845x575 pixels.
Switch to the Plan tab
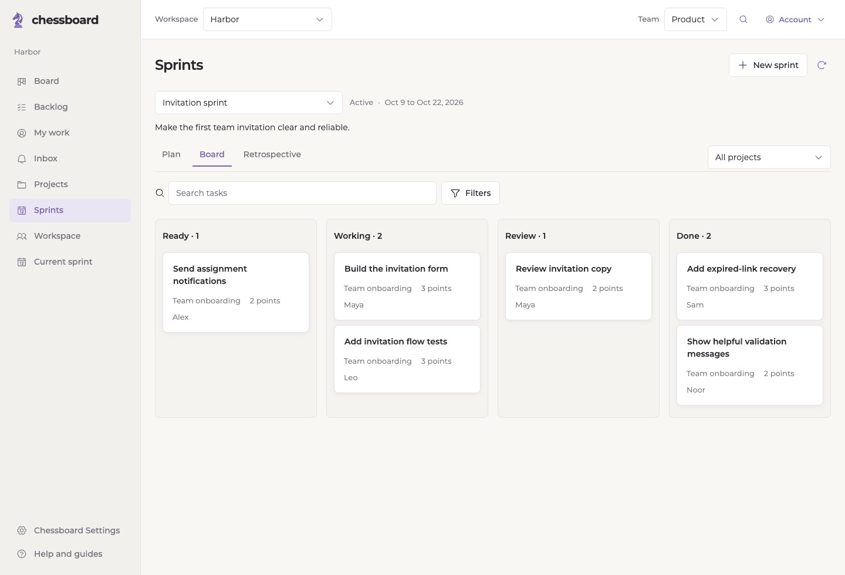pos(171,154)
